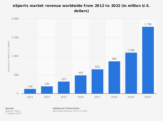Click the tallest 2022* bar
The height and width of the screenshot is (121, 163).
coord(148,60)
